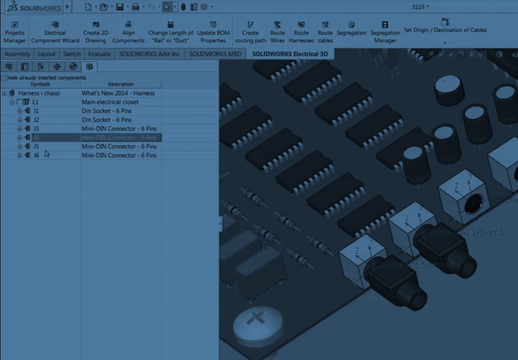Viewport: 518px width, 360px height.
Task: Click the Save icon in the top toolbar
Action: coord(120,7)
